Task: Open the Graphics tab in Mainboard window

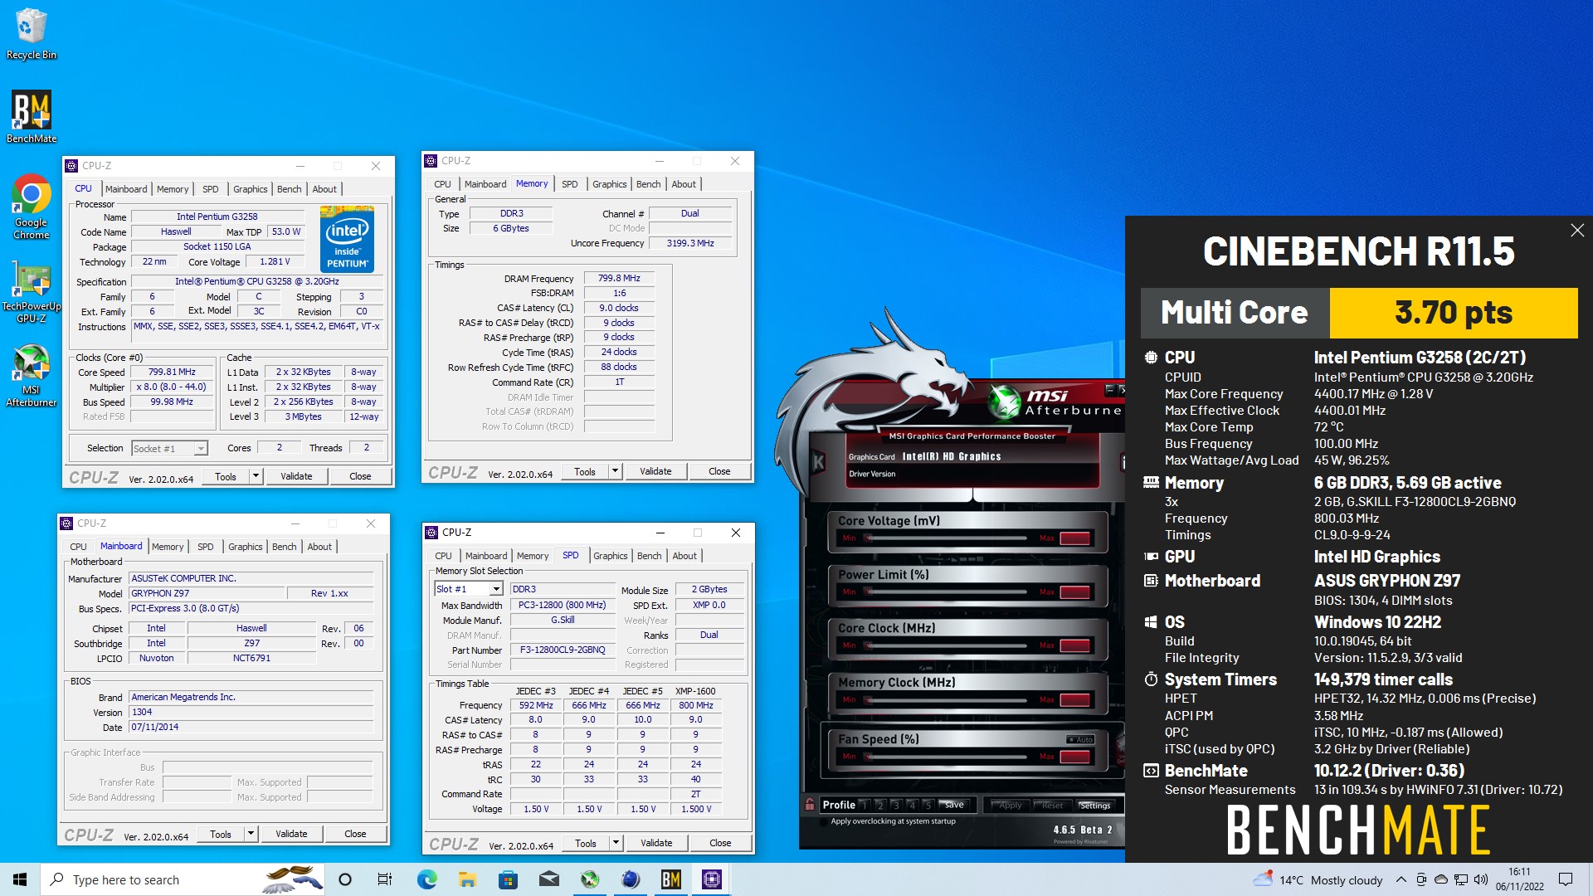Action: click(x=246, y=547)
